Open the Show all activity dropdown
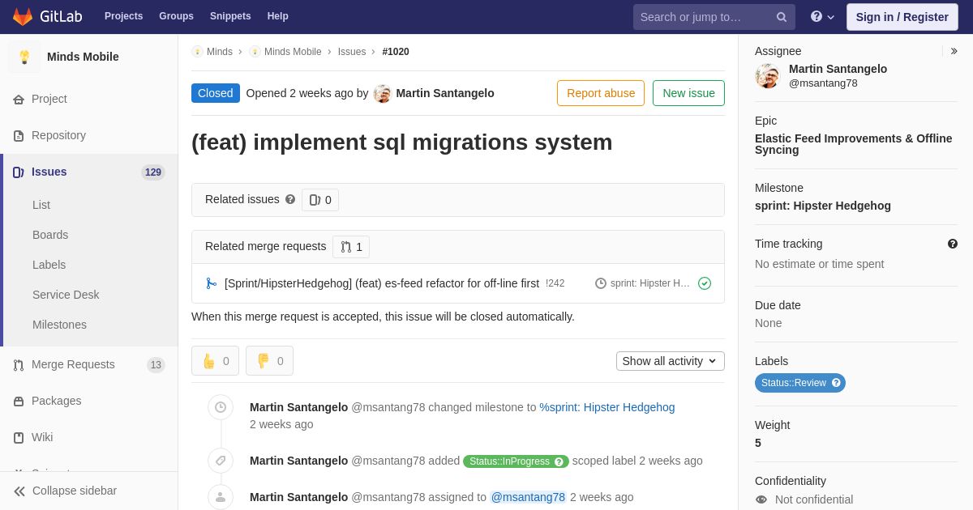973x510 pixels. 671,361
